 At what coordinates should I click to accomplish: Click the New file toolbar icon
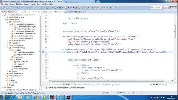click(3, 7)
